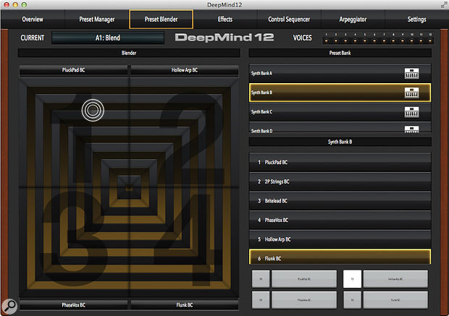Image resolution: width=449 pixels, height=316 pixels.
Task: Select the Preset Blender tab
Action: coord(161,20)
